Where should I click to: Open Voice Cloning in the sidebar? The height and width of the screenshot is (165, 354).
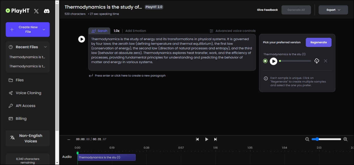pos(28,93)
